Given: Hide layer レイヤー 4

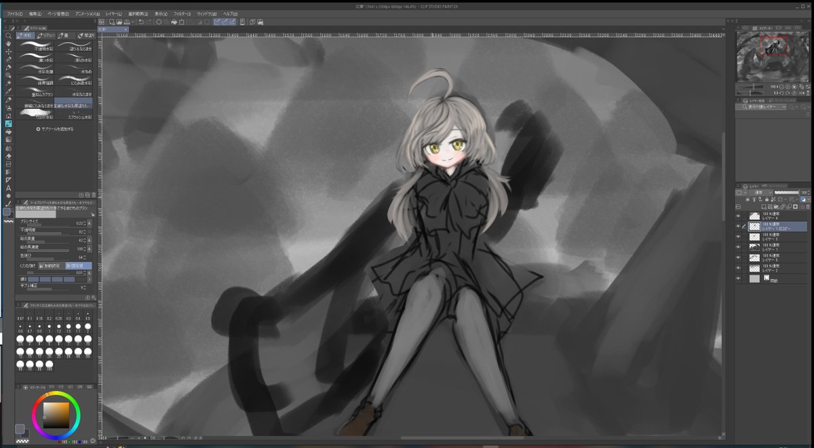Looking at the screenshot, I should pos(739,215).
